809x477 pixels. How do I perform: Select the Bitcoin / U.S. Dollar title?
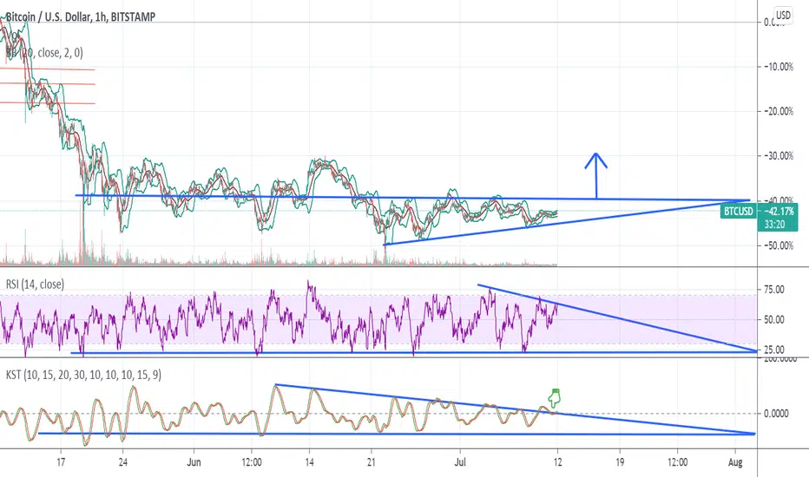(x=81, y=17)
